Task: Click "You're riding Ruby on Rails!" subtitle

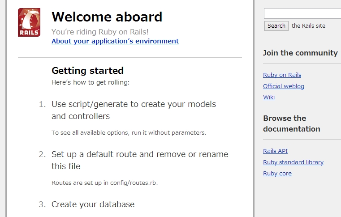Action: pos(100,32)
